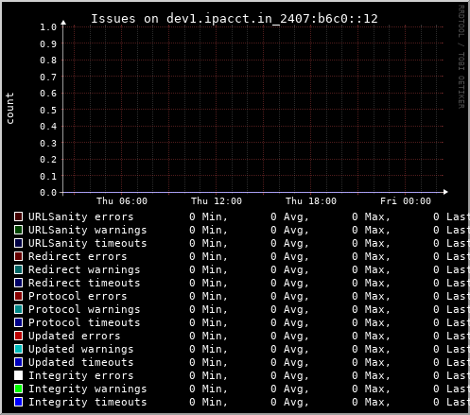
Task: Click the URLSanity timeouts legend swatch
Action: point(19,243)
